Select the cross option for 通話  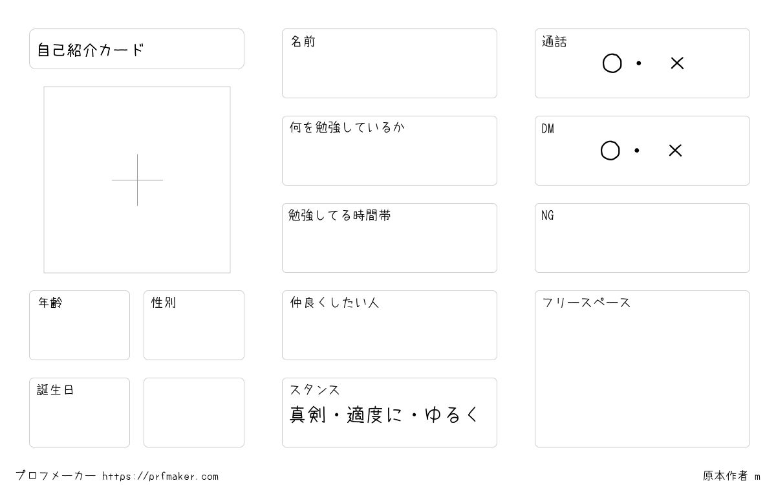tap(677, 63)
